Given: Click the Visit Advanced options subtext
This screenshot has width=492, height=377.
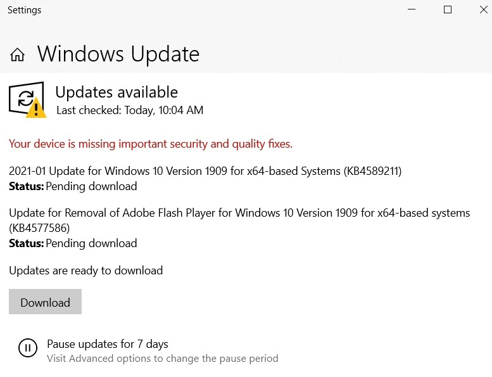Looking at the screenshot, I should [x=163, y=359].
